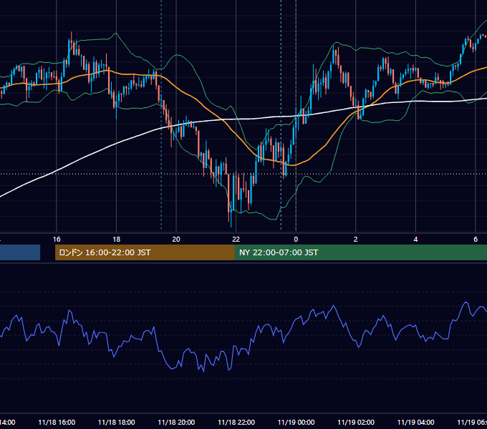The width and height of the screenshot is (487, 429).
Task: Click the 11/19 04:00 date label
Action: [416, 423]
